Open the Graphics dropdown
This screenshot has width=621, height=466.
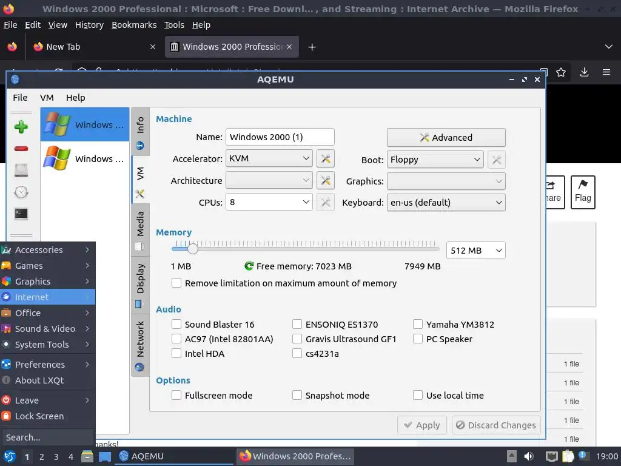point(446,181)
